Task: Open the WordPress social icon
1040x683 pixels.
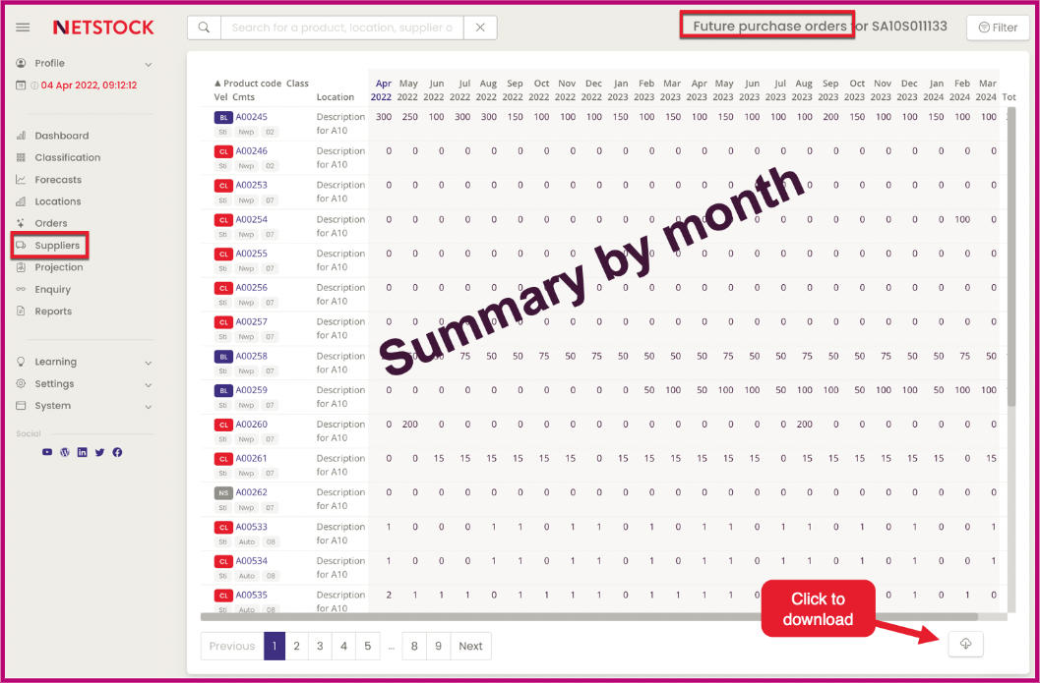Action: [x=65, y=452]
